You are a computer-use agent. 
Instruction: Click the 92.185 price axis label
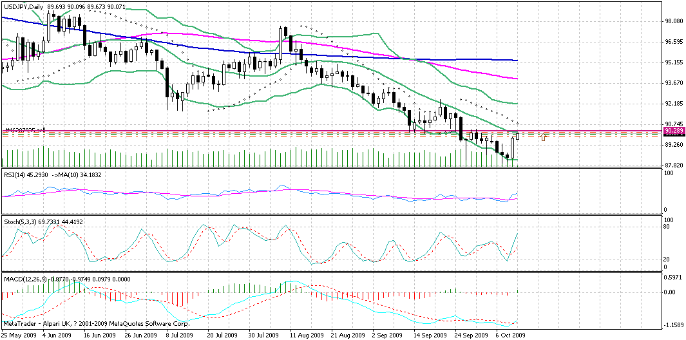point(673,104)
